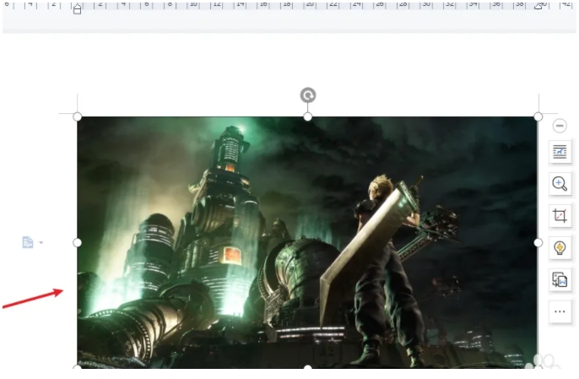Click the right-middle resize handle of the picture
The width and height of the screenshot is (579, 379).
tap(538, 243)
